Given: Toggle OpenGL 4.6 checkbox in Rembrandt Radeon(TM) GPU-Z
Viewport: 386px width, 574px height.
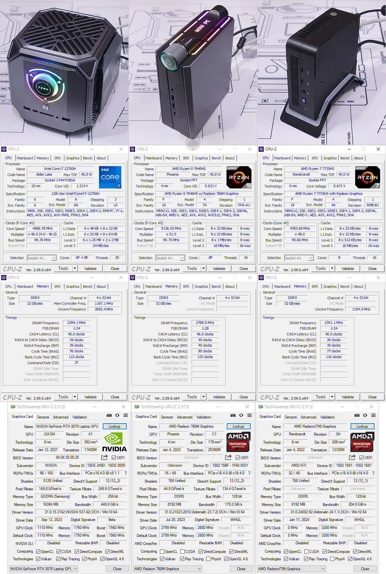Looking at the screenshot, I should (350, 559).
